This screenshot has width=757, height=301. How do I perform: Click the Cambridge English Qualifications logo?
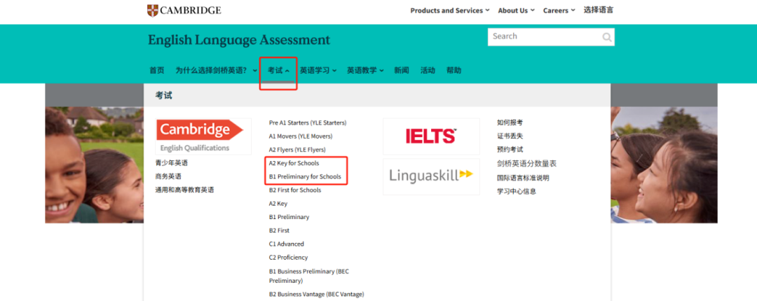coord(203,136)
